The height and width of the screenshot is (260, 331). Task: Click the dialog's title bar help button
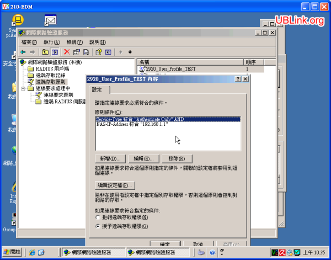tap(238, 79)
